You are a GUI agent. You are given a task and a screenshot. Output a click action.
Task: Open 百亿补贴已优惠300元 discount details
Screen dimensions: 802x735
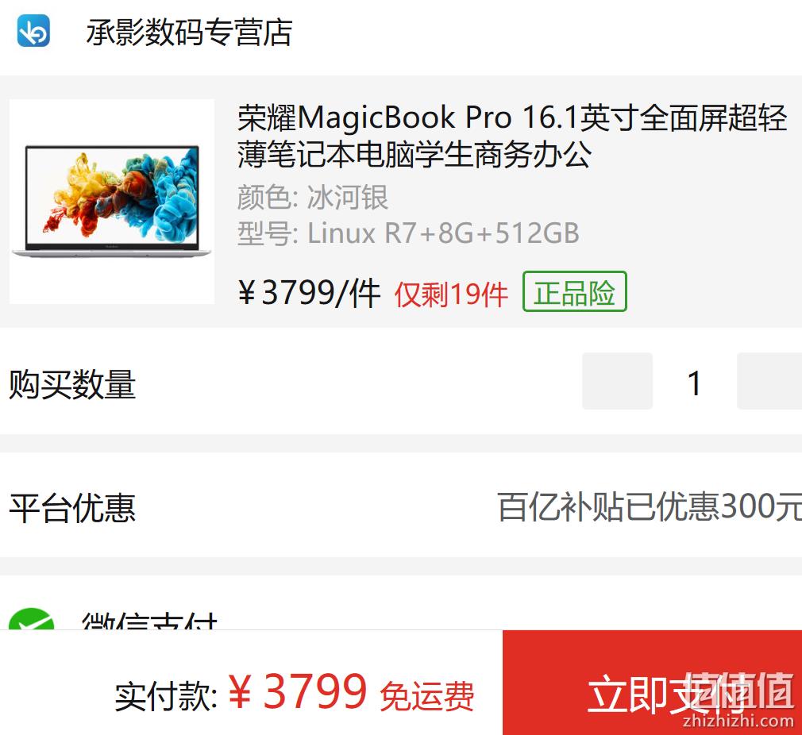650,507
